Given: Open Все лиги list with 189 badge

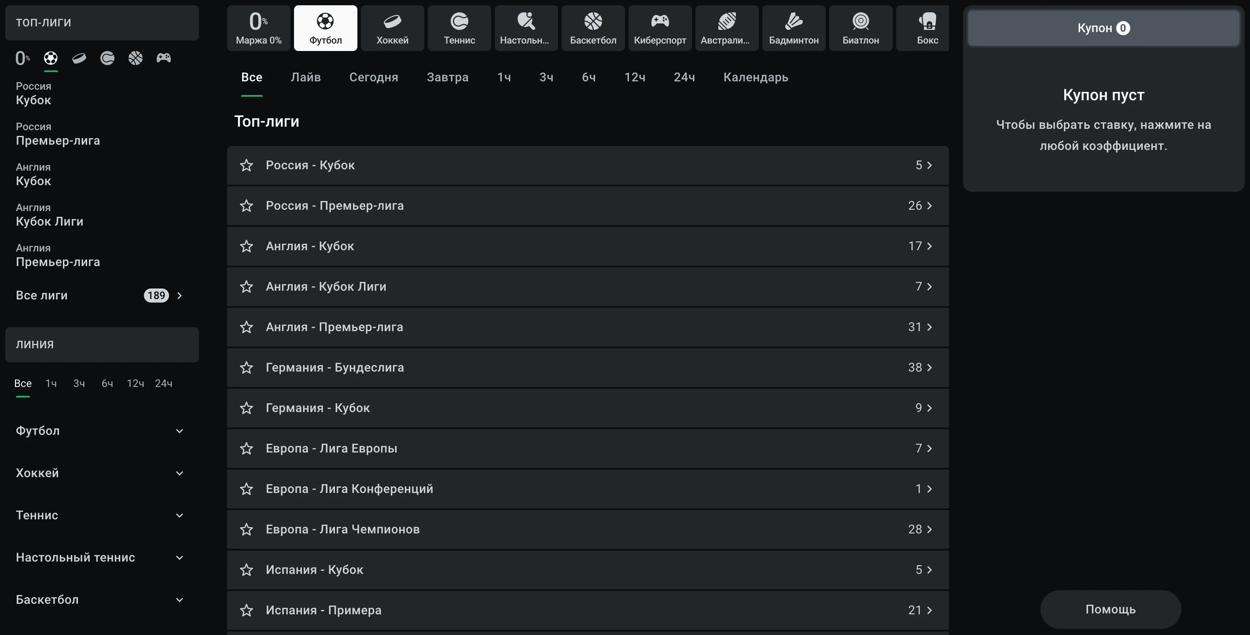Looking at the screenshot, I should [99, 295].
